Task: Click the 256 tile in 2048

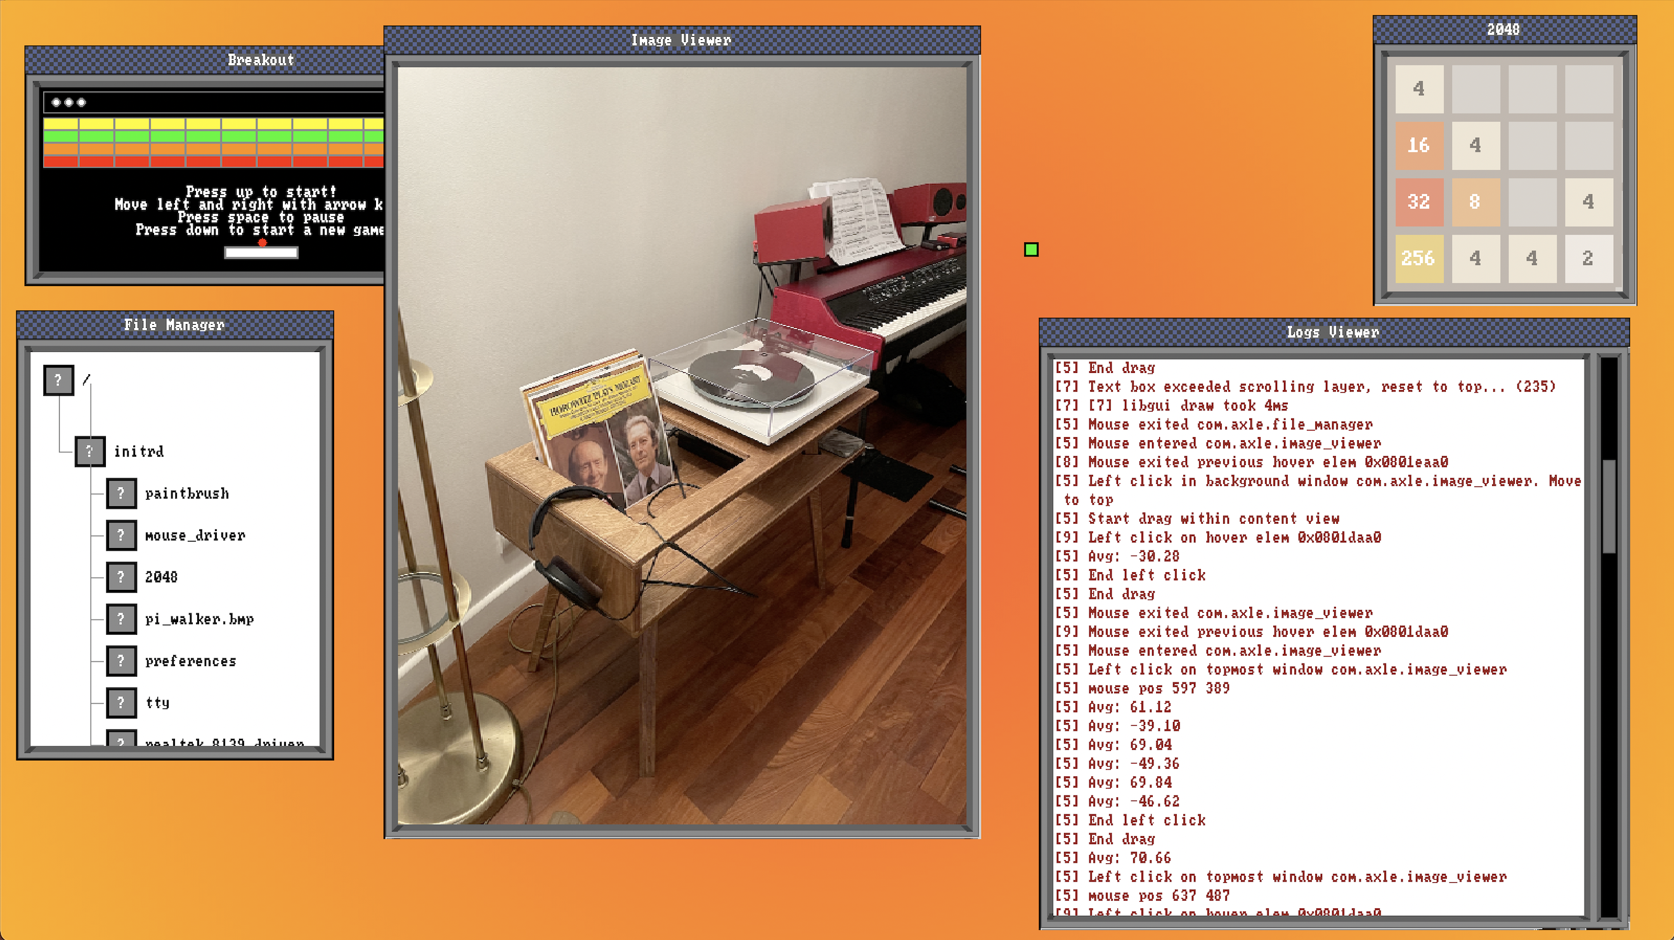Action: [1418, 259]
